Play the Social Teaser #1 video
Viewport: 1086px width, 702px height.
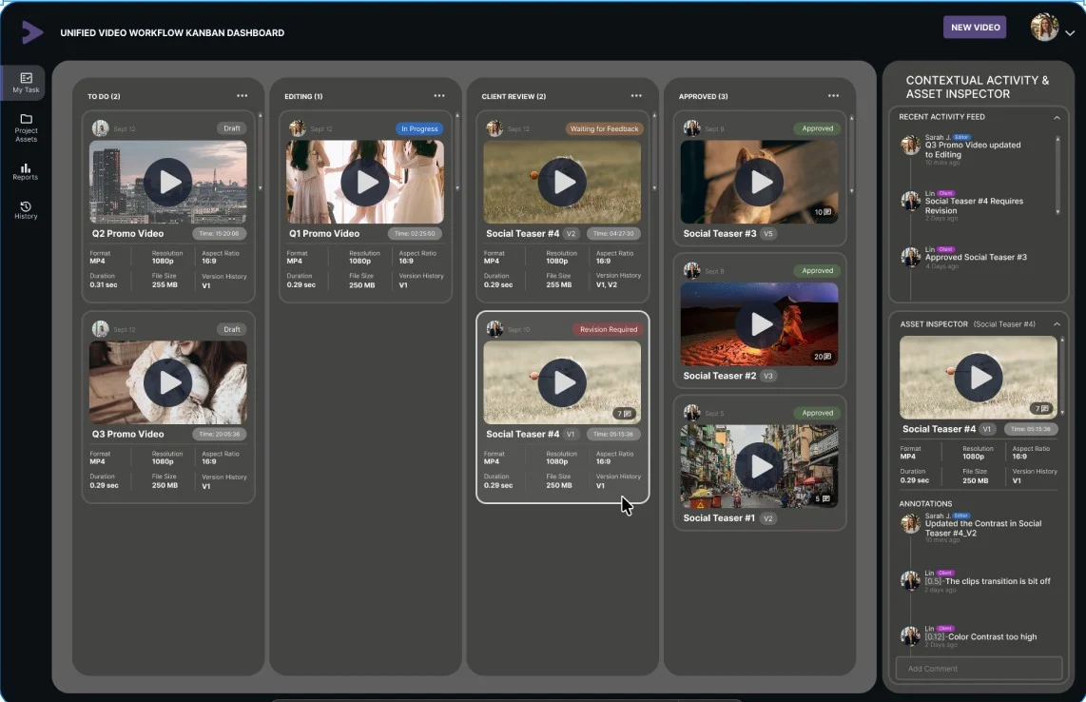tap(759, 466)
